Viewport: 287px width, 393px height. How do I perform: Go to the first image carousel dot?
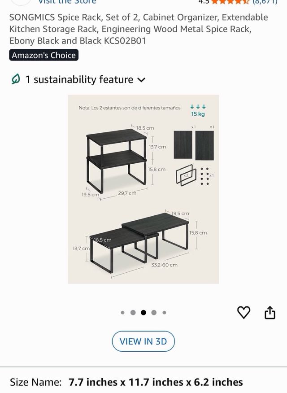[x=123, y=313]
